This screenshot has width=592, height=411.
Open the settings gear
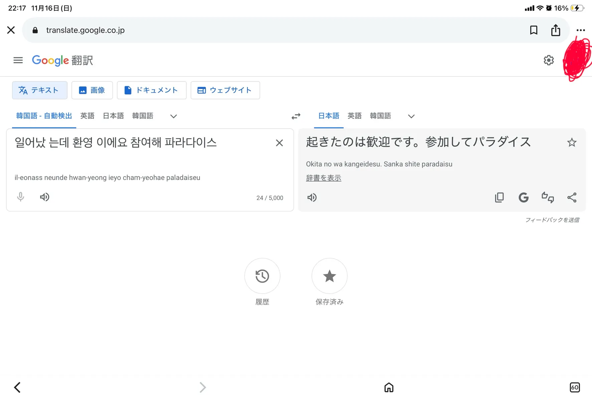pyautogui.click(x=549, y=60)
